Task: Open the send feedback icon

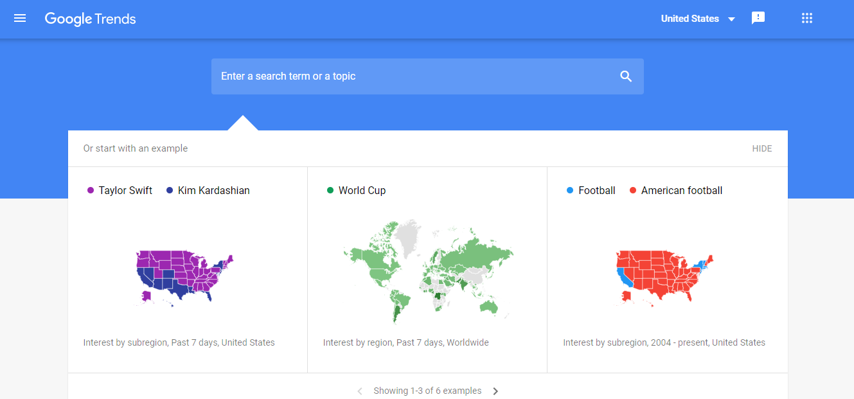Action: [758, 19]
